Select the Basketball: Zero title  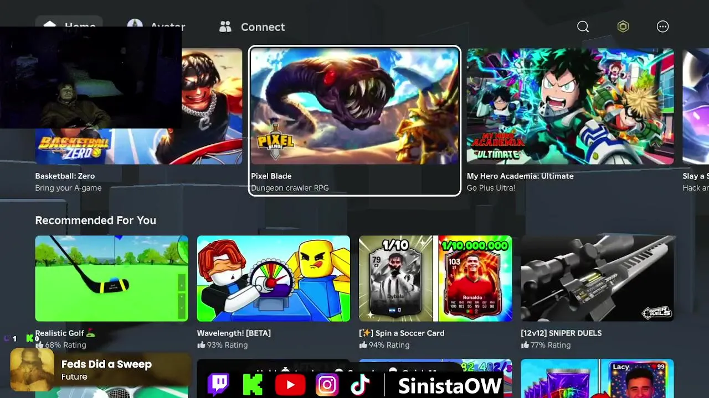65,176
